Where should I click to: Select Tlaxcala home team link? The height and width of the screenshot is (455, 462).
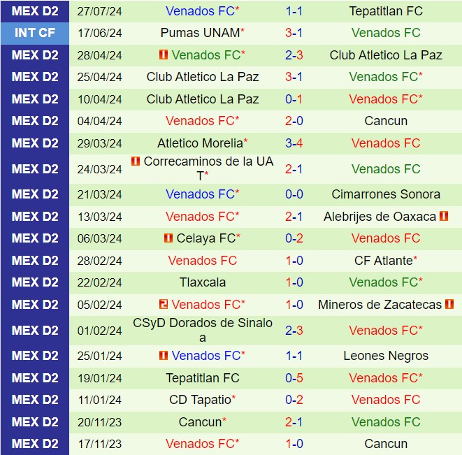[203, 283]
